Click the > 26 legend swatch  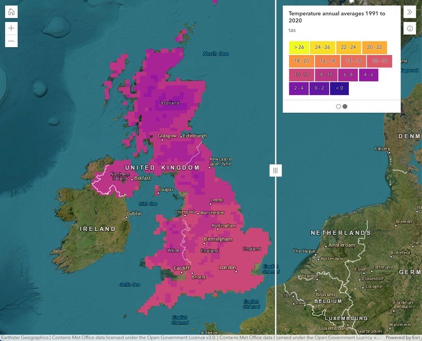coord(299,47)
